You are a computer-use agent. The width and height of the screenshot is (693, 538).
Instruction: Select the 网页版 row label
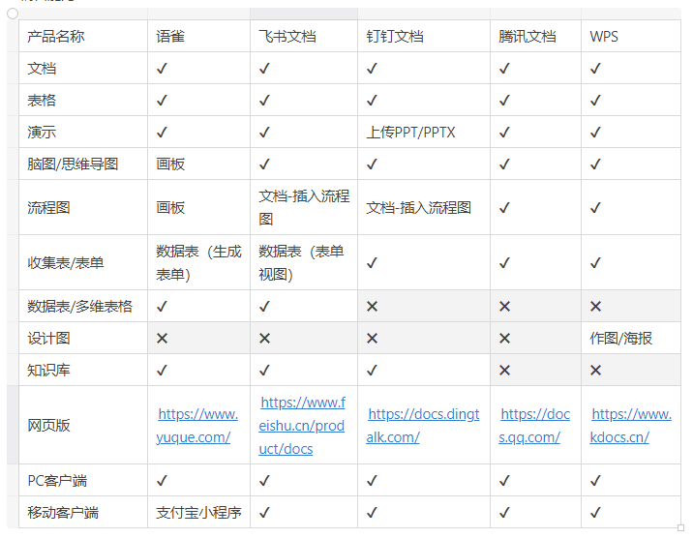point(48,426)
